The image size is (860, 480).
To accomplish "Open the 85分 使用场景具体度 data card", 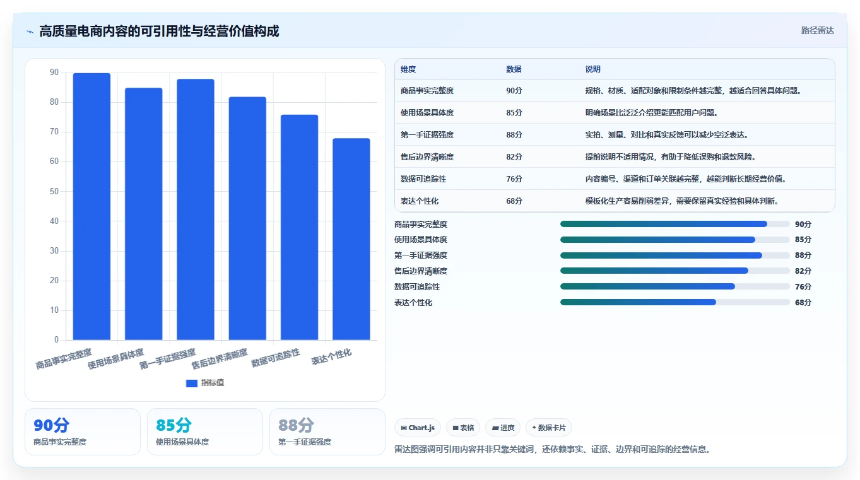I will pyautogui.click(x=205, y=431).
